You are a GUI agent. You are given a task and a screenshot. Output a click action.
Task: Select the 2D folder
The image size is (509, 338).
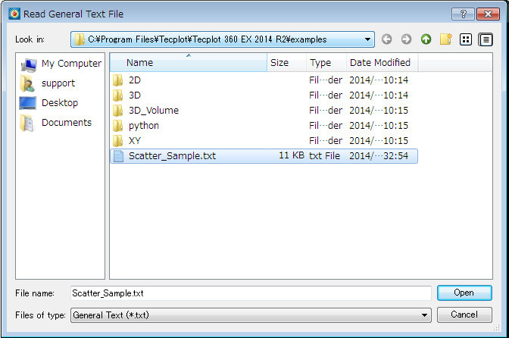point(264,80)
